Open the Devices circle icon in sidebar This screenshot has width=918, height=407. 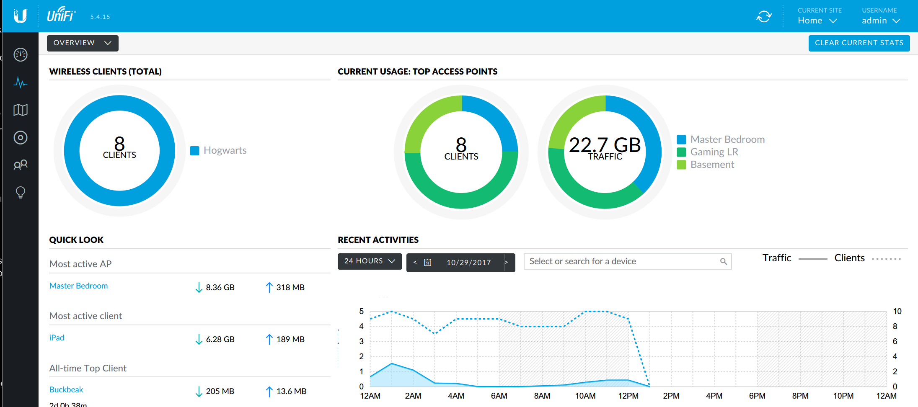pos(20,138)
